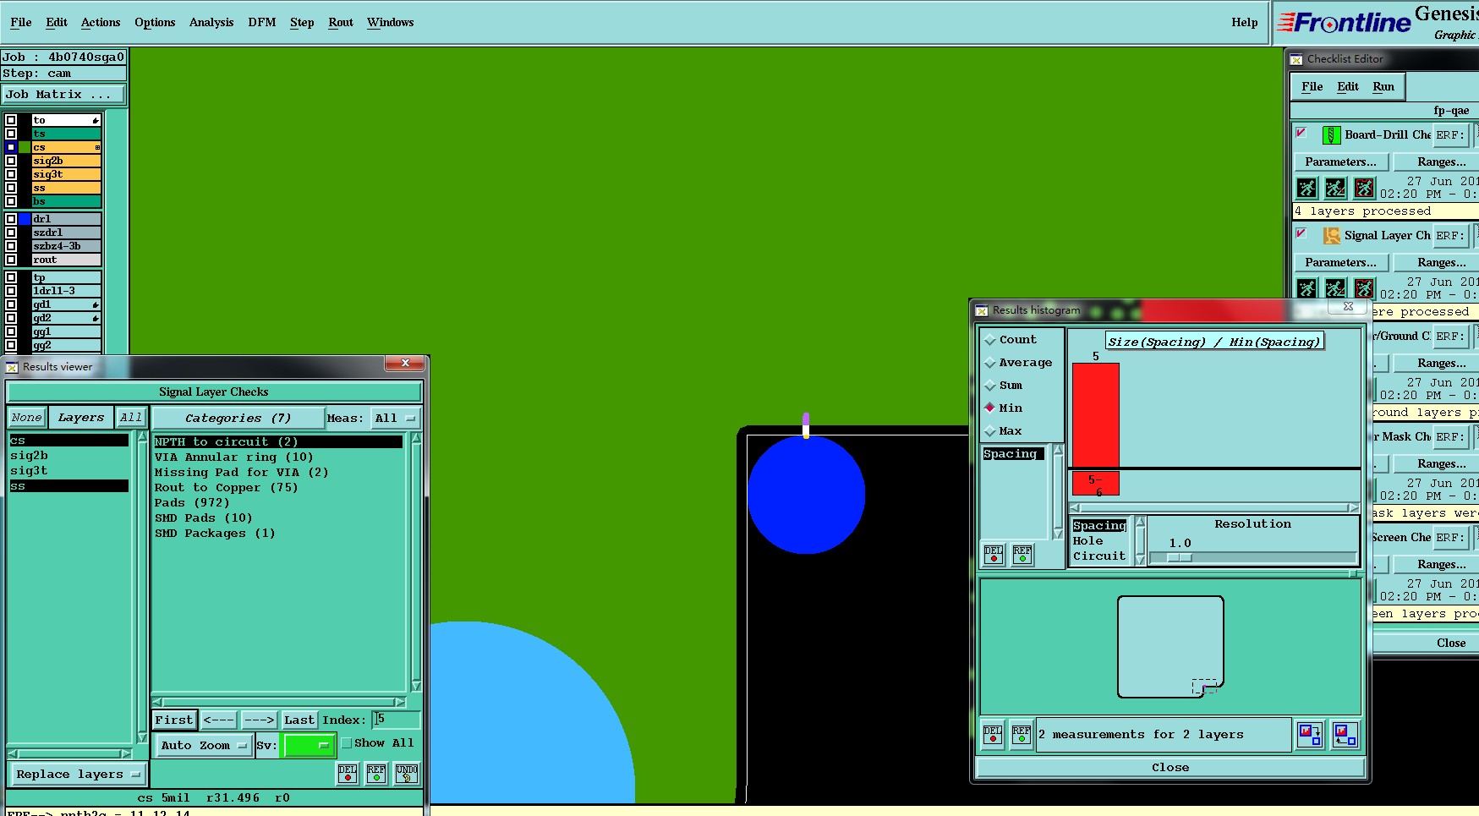Click the pencil marker on the 'to' layer
Screen dimensions: 1479x816
[x=96, y=120]
